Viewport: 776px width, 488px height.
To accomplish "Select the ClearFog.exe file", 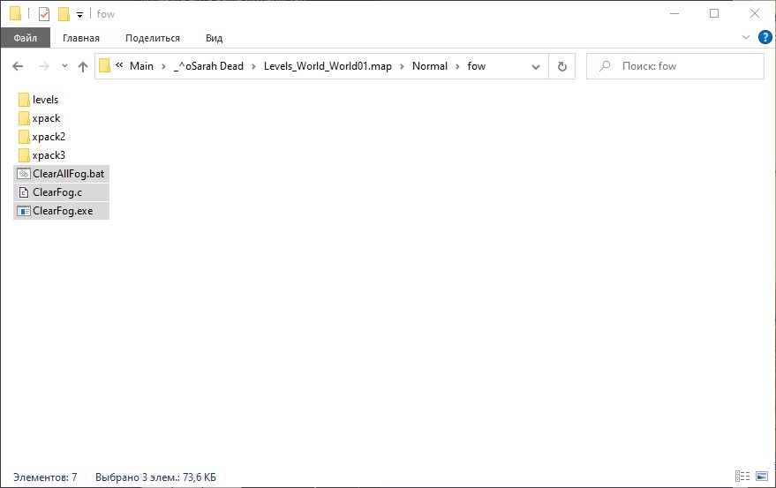I will [x=62, y=211].
